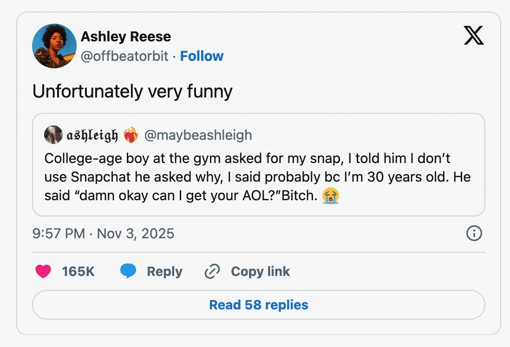Click the X logo icon

[473, 36]
